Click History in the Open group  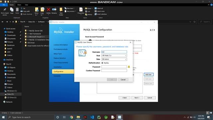89,14
